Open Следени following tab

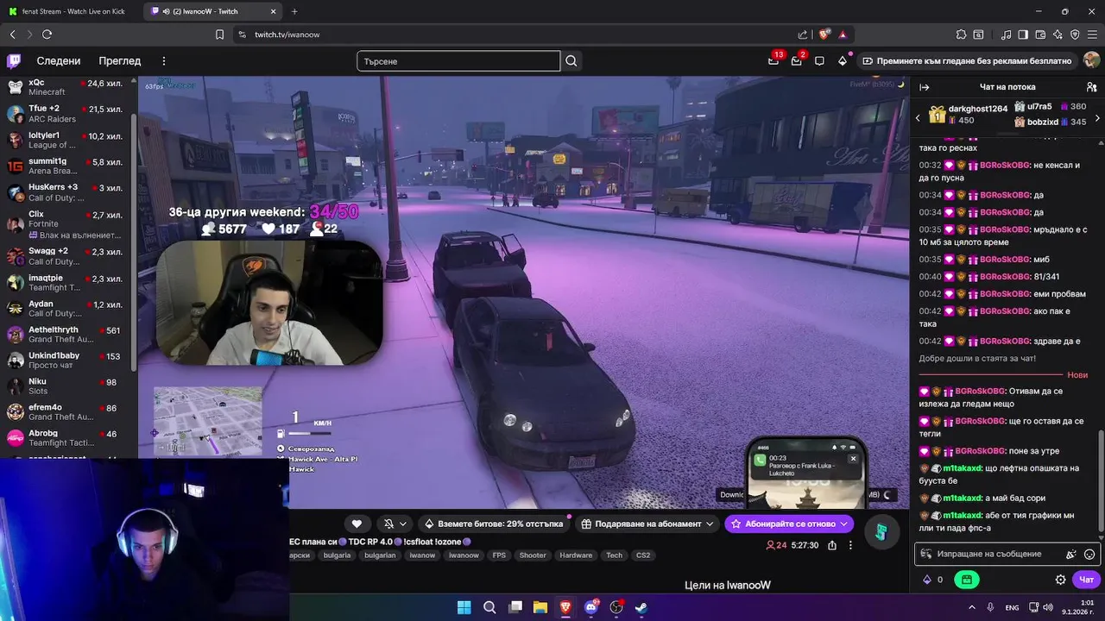pos(59,61)
